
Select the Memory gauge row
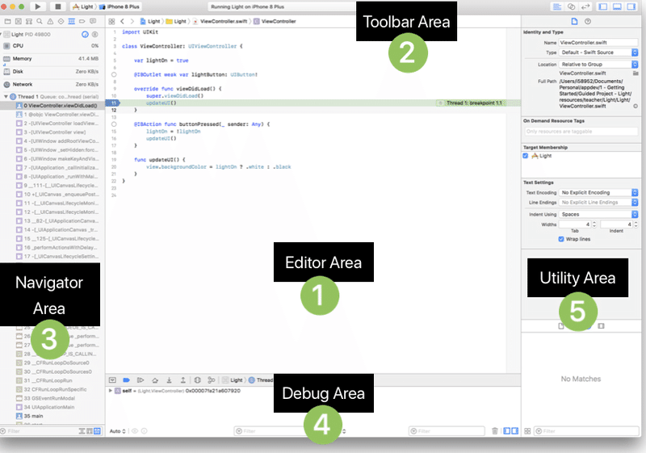coord(51,59)
